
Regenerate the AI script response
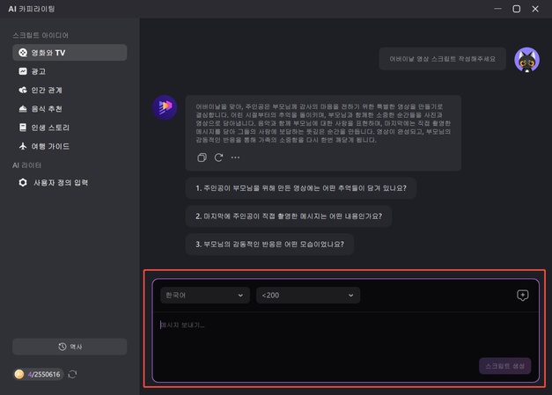pyautogui.click(x=218, y=157)
